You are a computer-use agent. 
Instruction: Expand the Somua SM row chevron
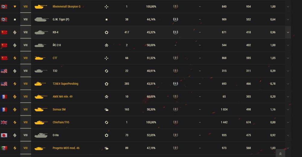(x=288, y=110)
